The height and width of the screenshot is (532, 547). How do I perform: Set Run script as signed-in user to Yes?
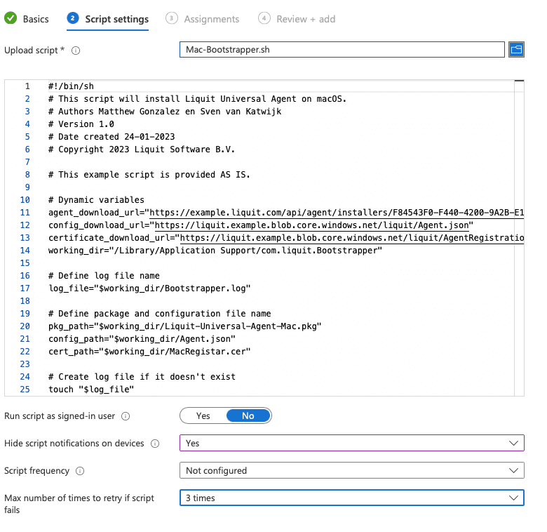[203, 416]
